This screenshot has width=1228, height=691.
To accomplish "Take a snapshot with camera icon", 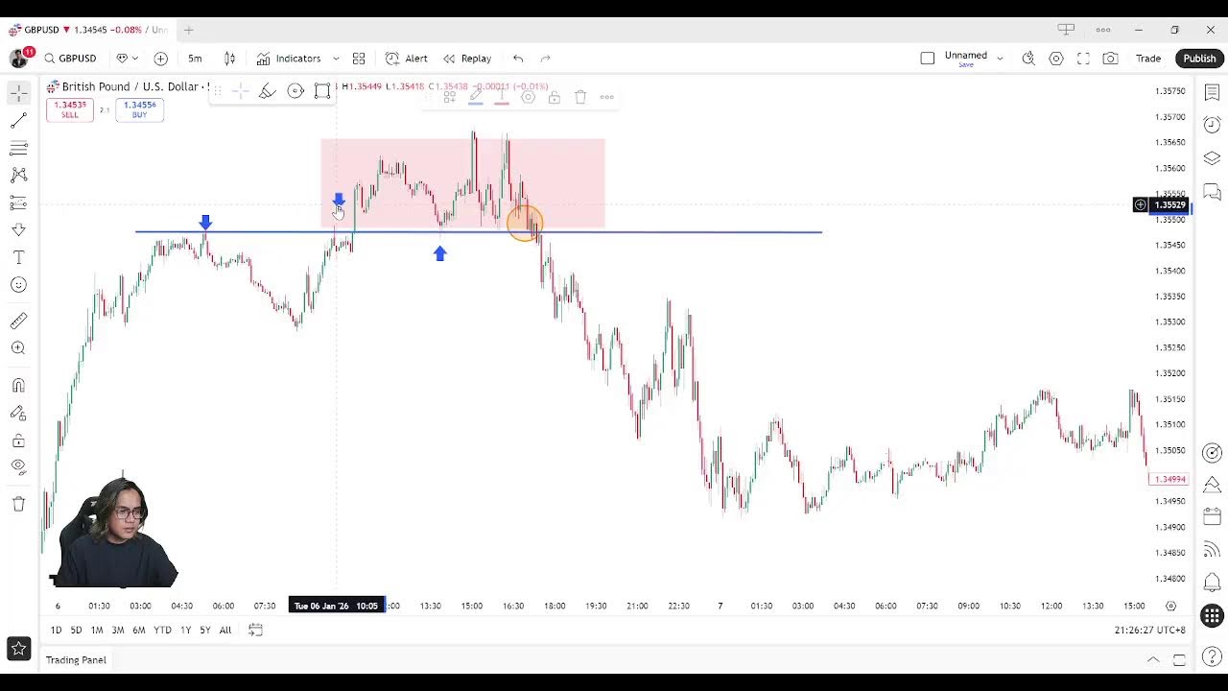I will 1110,59.
